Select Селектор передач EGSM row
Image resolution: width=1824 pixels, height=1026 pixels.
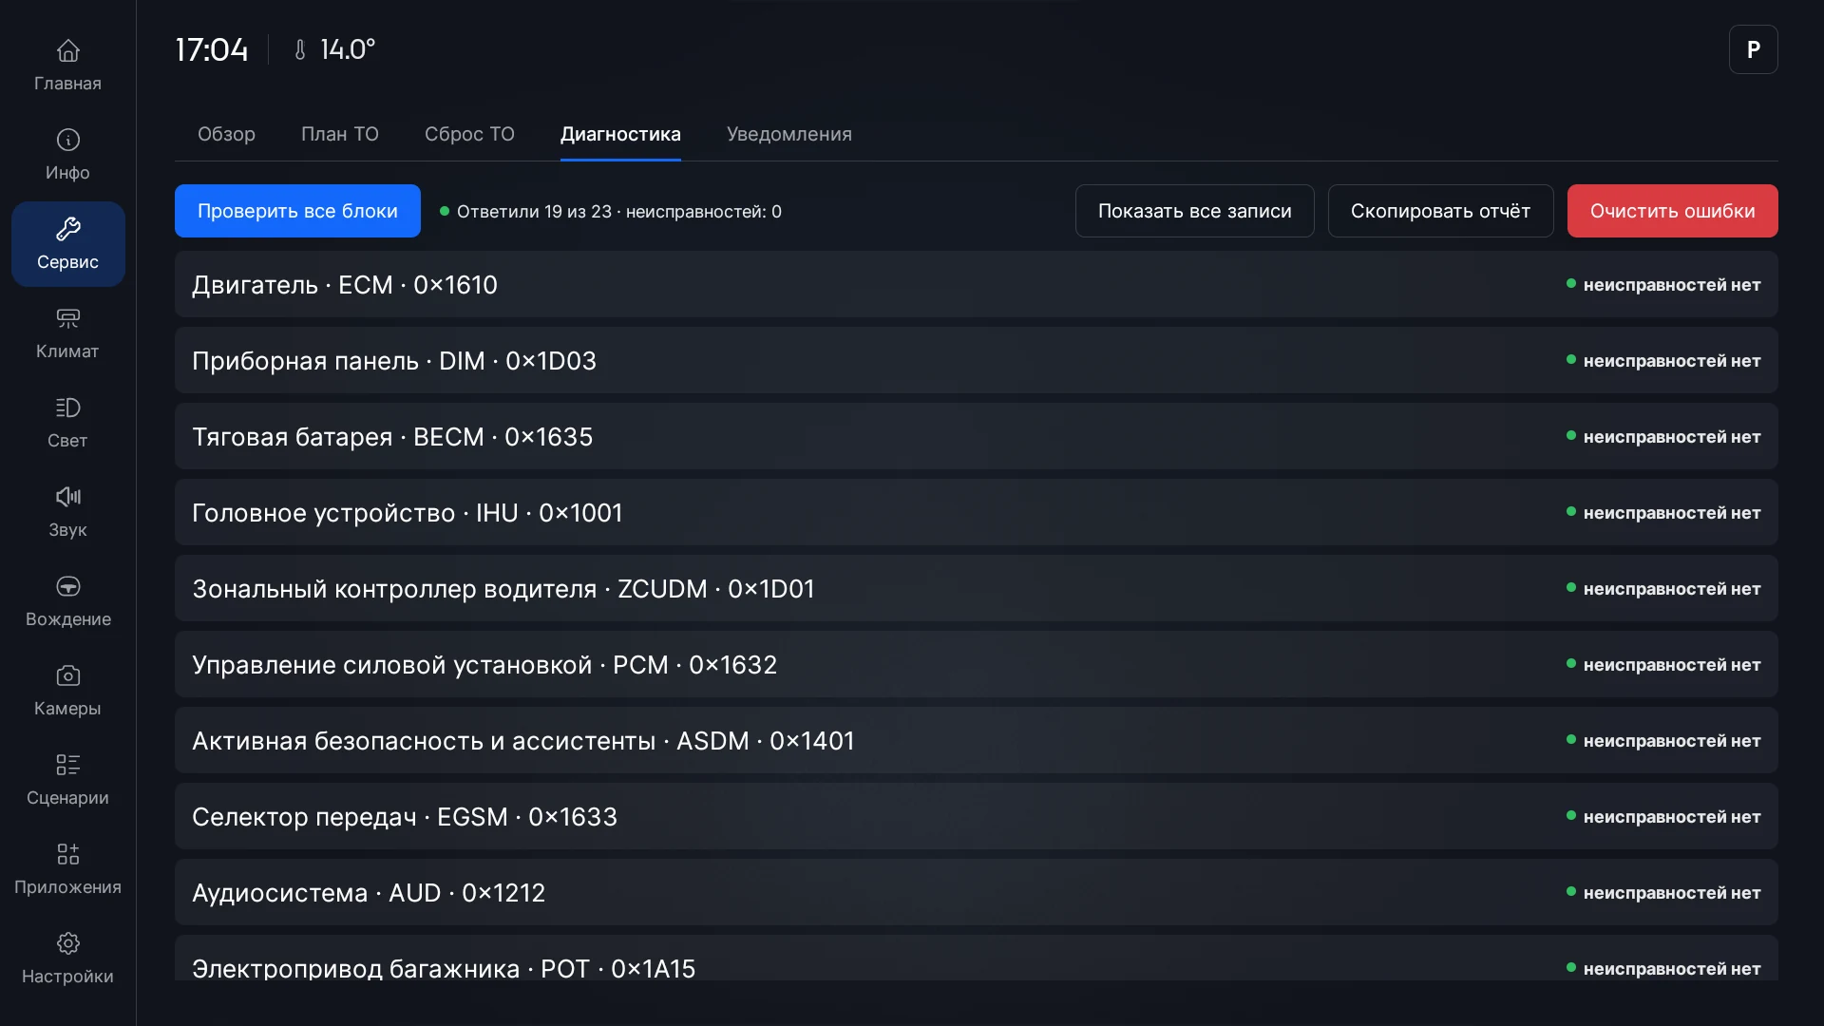[976, 816]
